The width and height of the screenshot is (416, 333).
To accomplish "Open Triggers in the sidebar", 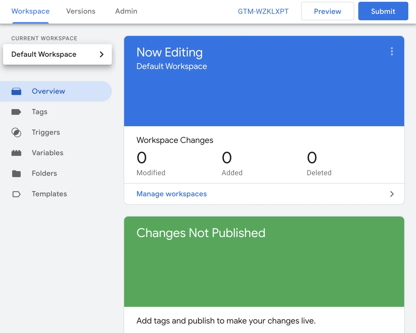I will point(56,132).
